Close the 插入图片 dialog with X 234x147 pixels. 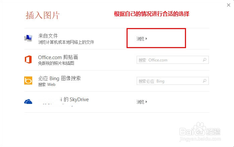pyautogui.click(x=229, y=5)
